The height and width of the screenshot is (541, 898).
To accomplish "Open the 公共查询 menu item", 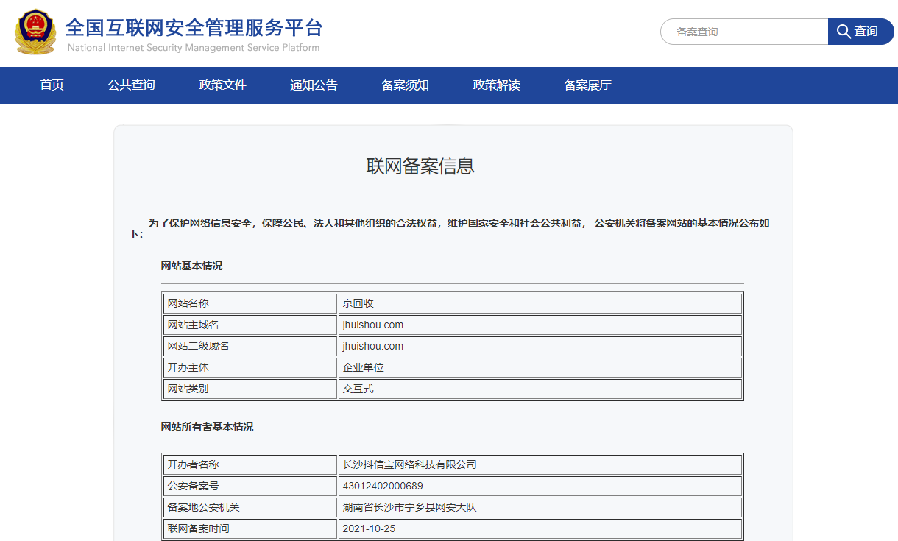I will point(131,85).
